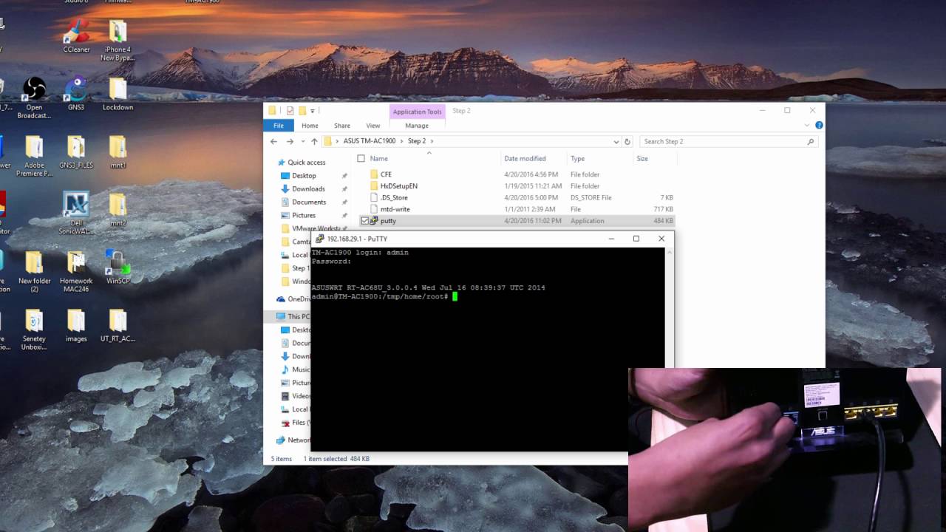
Task: Launch the GNS3 desktop shortcut
Action: [x=76, y=95]
